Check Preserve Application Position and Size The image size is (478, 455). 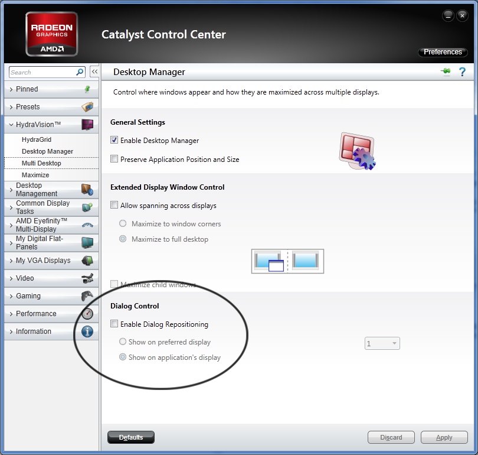[114, 159]
